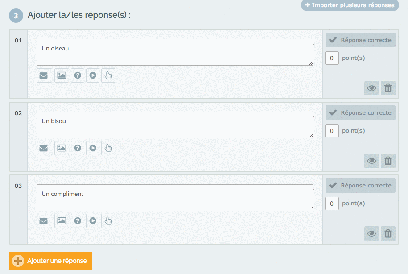Delete answer 03 with the trash icon
This screenshot has height=274, width=408.
388,233
